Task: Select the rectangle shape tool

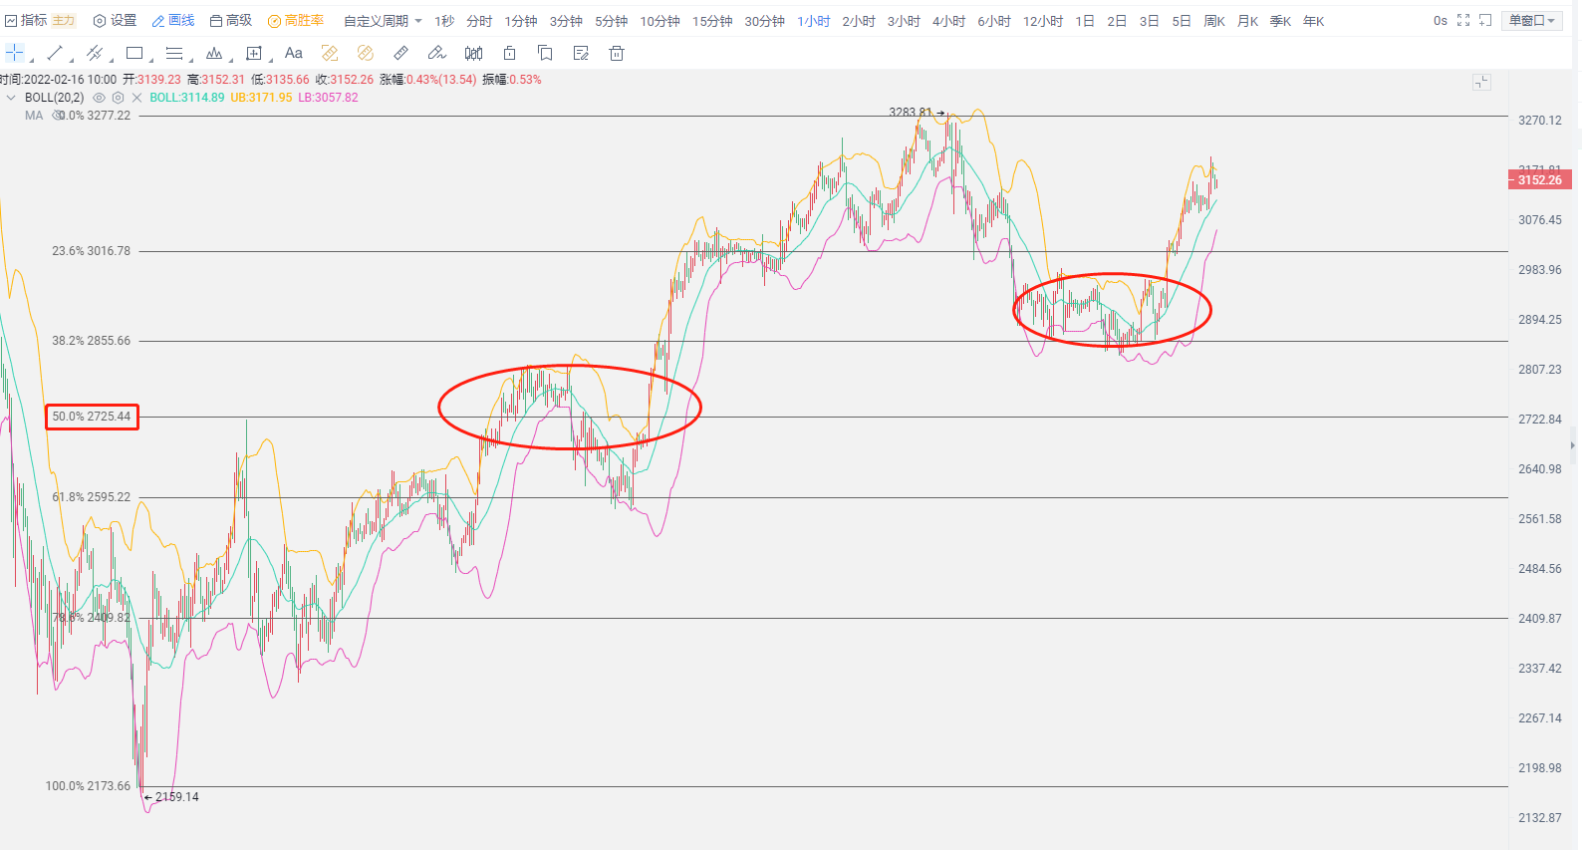Action: pyautogui.click(x=134, y=53)
